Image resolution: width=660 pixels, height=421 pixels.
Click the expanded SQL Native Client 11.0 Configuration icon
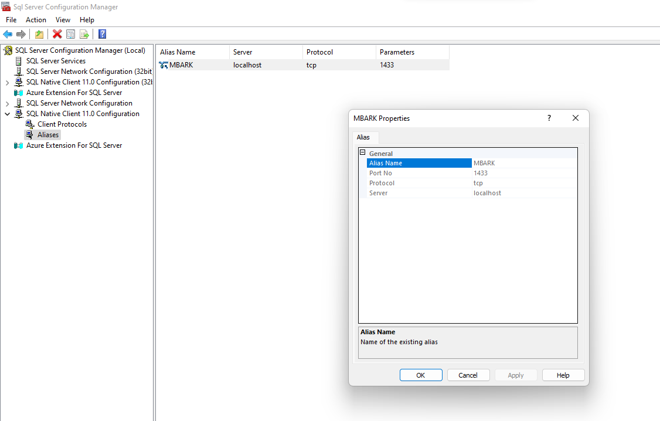point(19,114)
